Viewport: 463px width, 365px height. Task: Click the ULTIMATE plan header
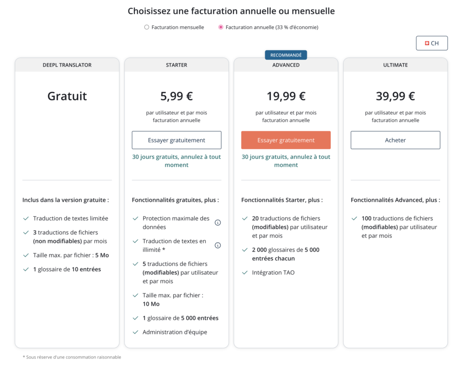pos(395,65)
